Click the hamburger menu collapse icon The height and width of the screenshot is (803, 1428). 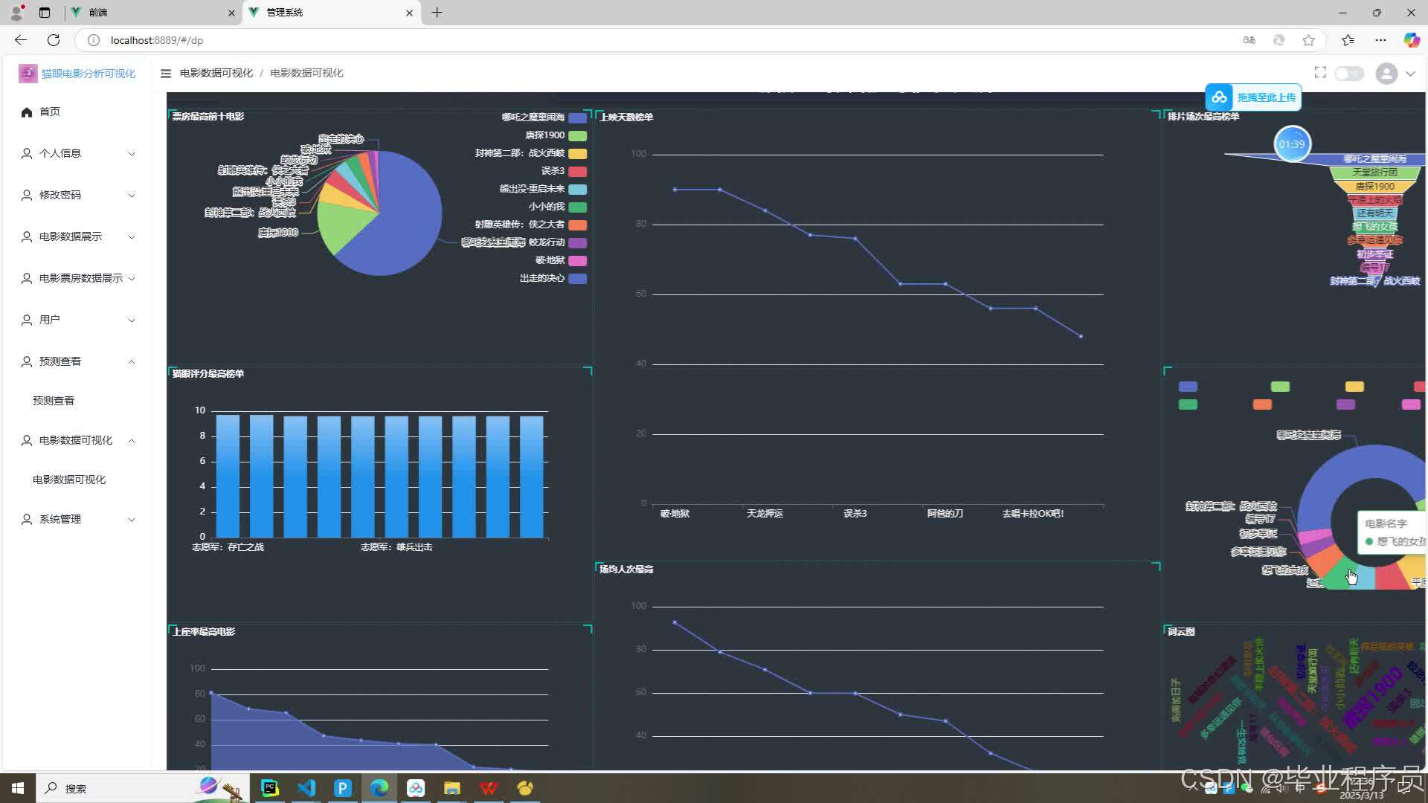166,73
